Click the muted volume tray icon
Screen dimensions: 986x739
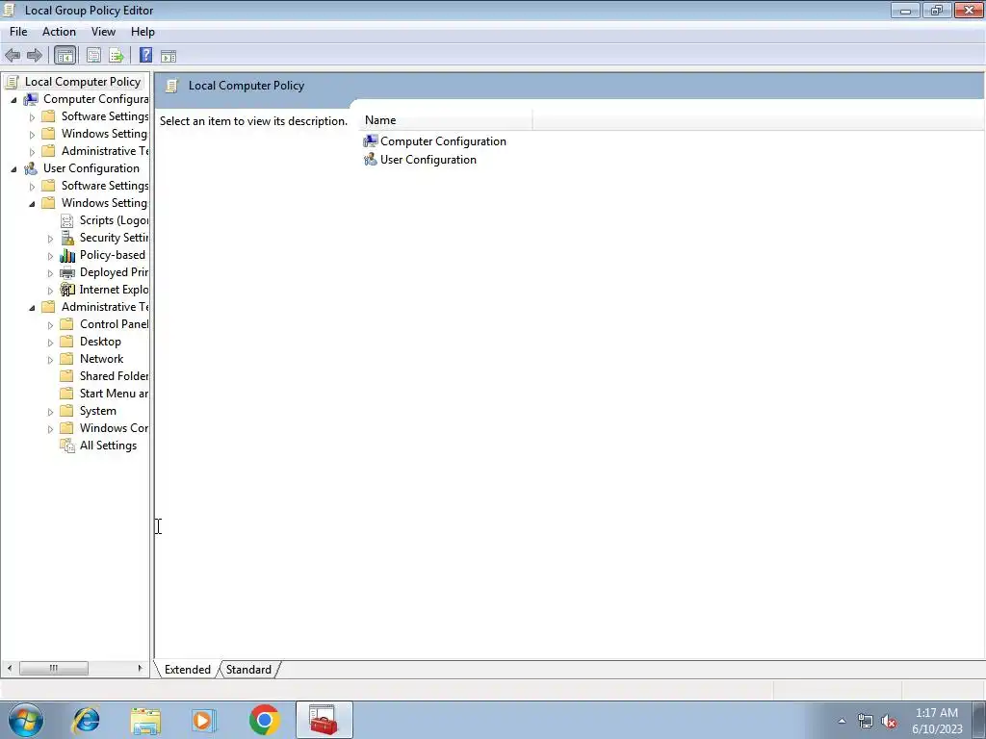click(x=889, y=722)
